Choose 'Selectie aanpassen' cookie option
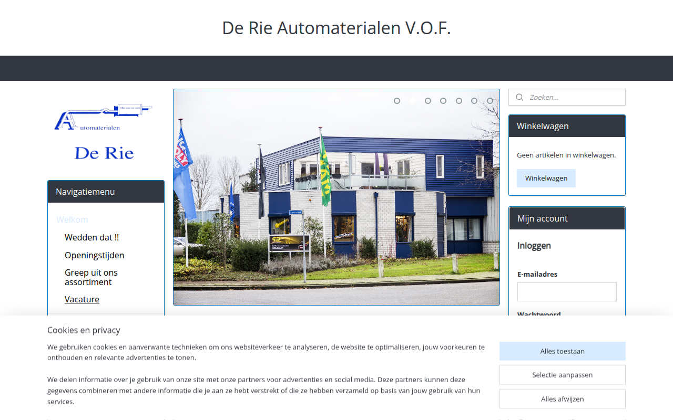 (x=563, y=375)
